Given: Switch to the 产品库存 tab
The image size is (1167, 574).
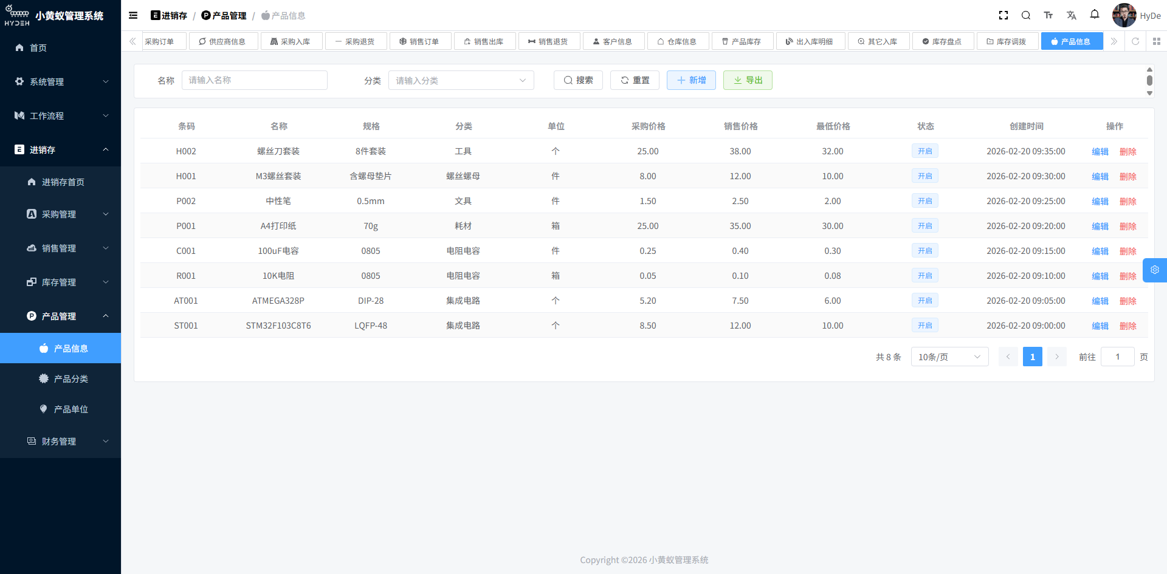Looking at the screenshot, I should click(x=742, y=41).
